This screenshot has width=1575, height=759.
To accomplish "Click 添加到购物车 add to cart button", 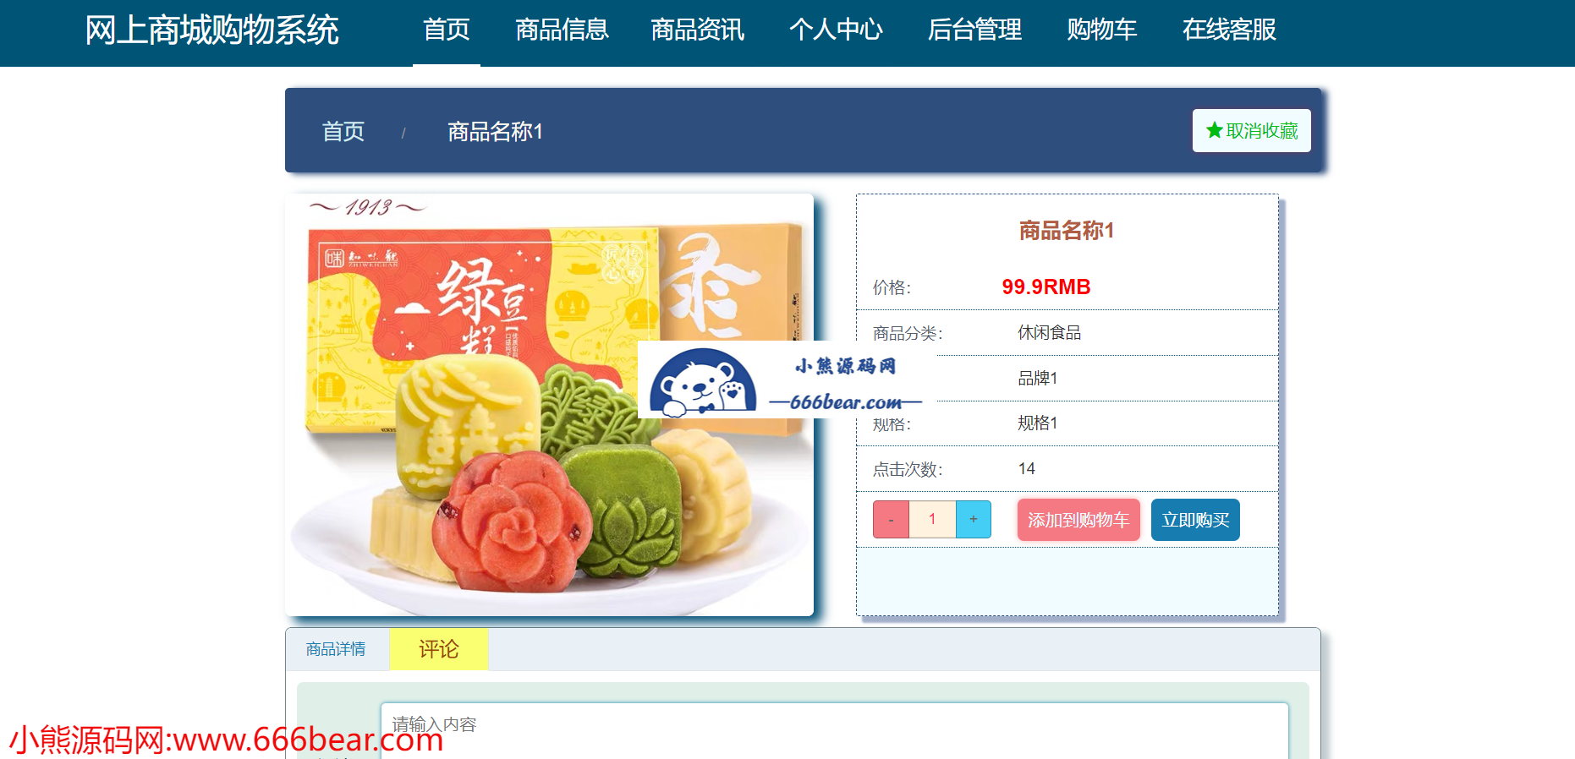I will (1078, 520).
